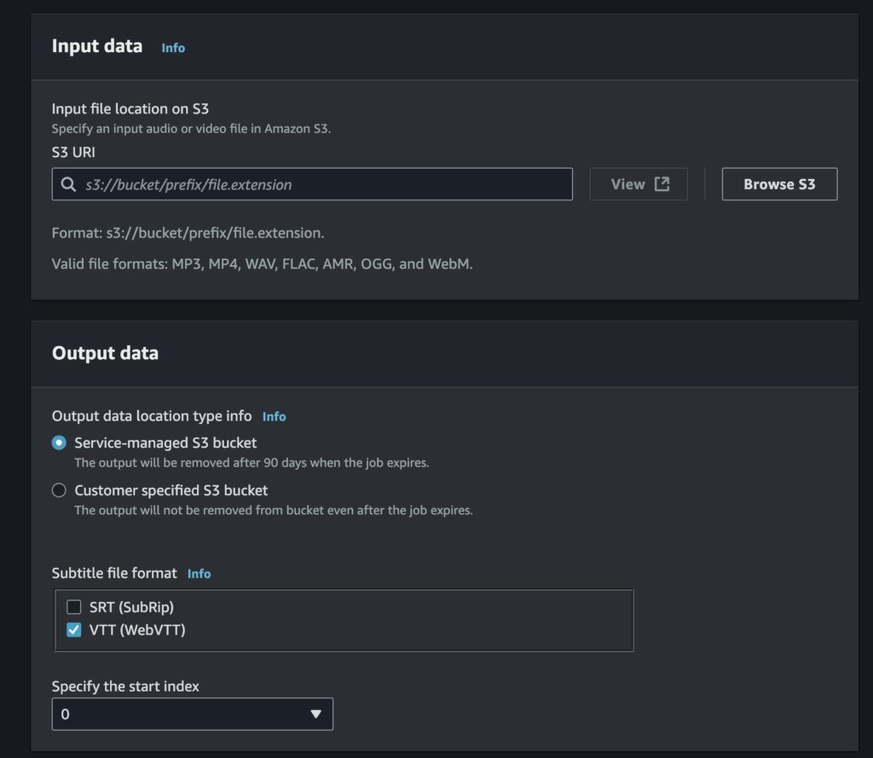Click the 'Format: s3://bucket/prefix/file.extension.' hint text
The width and height of the screenshot is (873, 758).
coord(188,233)
